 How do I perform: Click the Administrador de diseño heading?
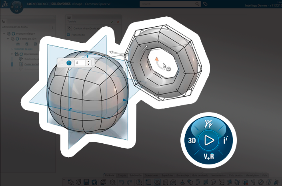[x=15, y=27]
